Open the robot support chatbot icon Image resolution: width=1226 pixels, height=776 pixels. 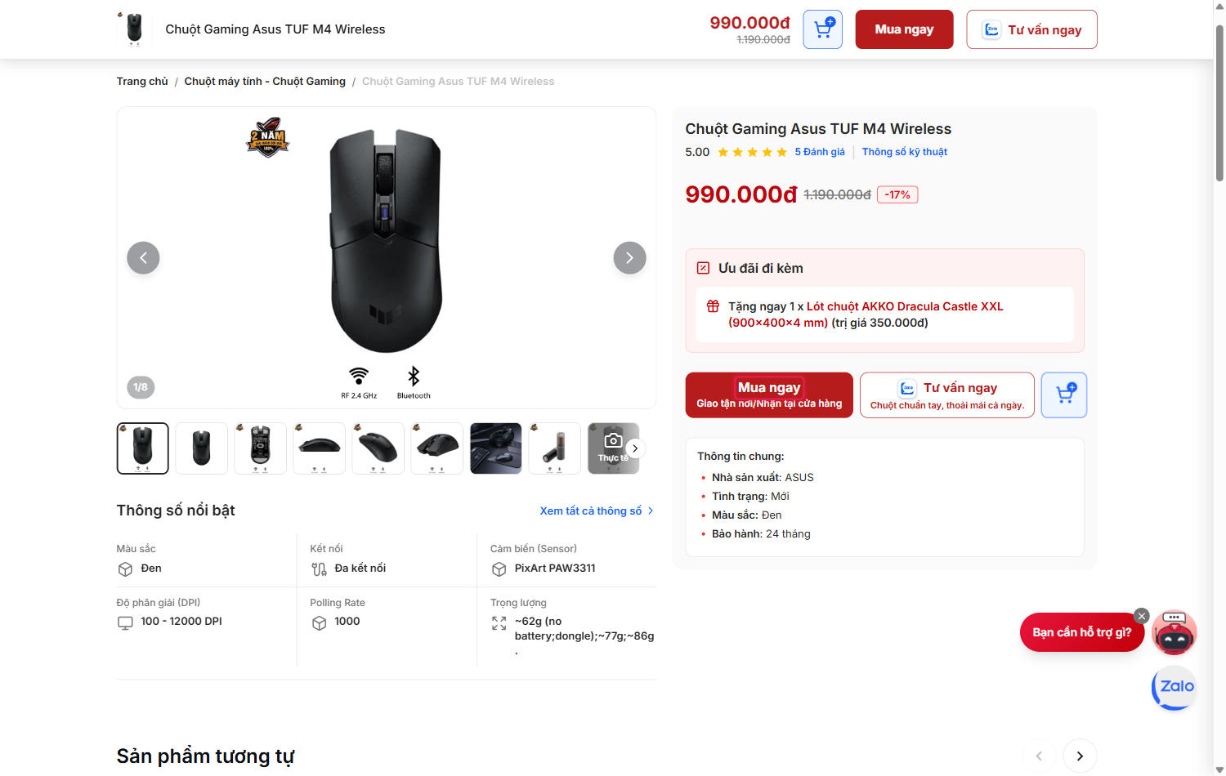click(x=1175, y=632)
